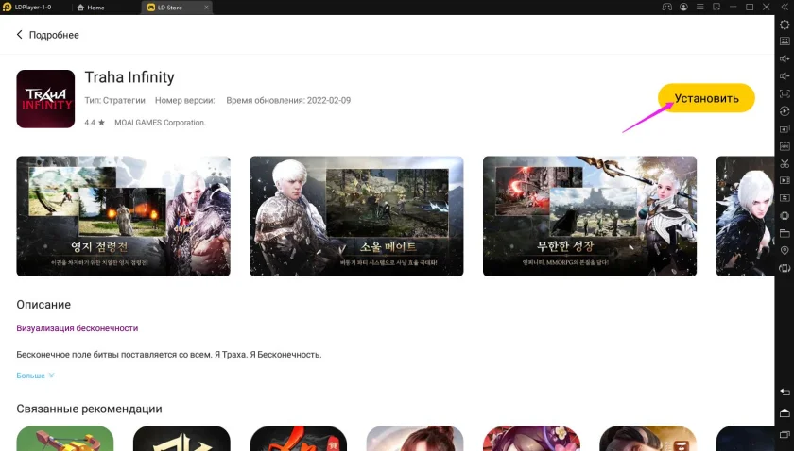
Task: Click the Время обновления: 2022-02-09 text
Action: (x=288, y=100)
